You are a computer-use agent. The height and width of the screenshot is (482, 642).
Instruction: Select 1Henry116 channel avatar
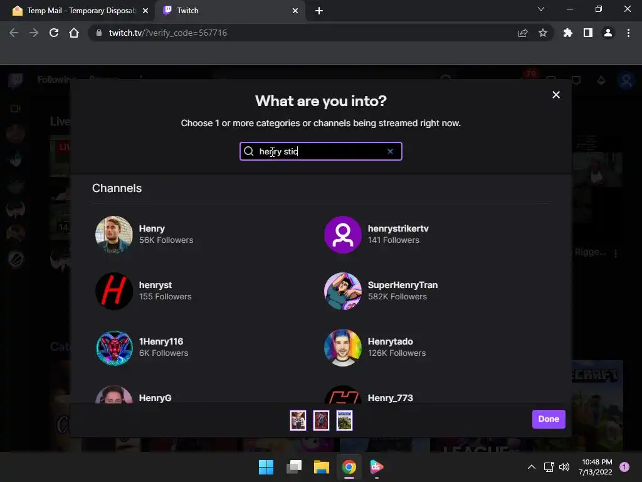pos(114,348)
